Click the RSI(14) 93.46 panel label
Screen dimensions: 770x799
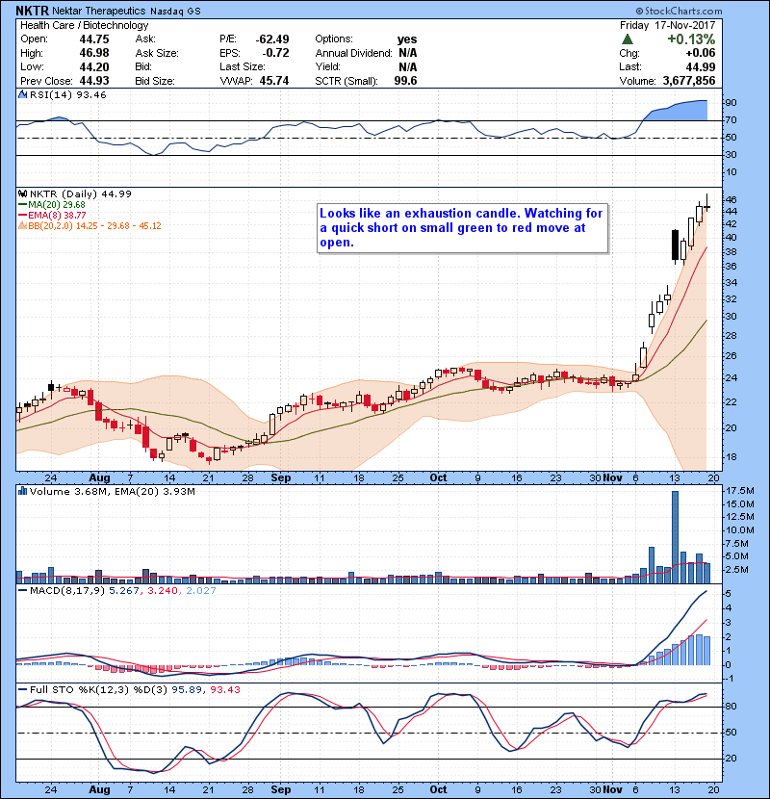67,94
